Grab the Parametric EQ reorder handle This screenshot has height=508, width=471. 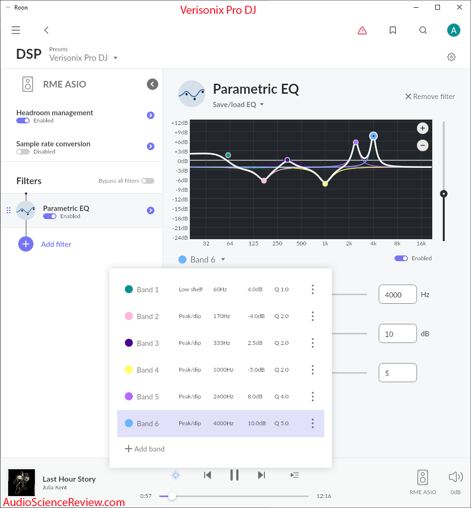[x=9, y=210]
